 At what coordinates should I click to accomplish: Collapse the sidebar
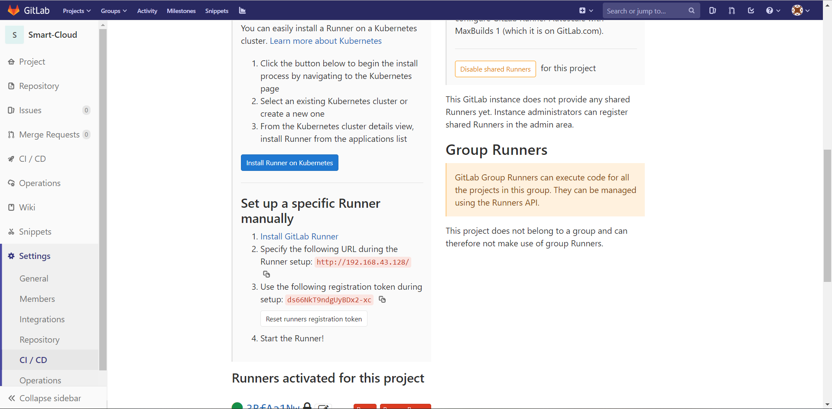point(49,398)
